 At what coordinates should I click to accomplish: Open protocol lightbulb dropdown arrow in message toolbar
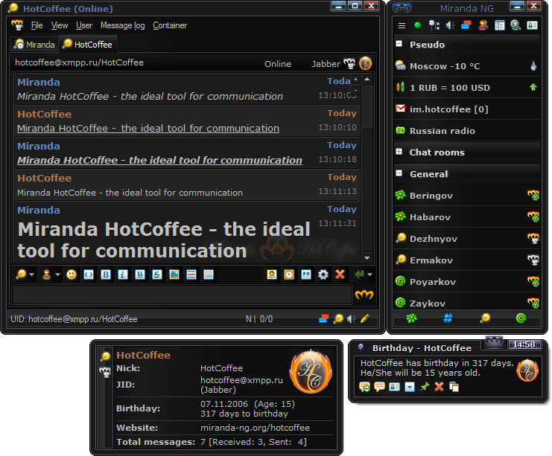click(x=32, y=274)
